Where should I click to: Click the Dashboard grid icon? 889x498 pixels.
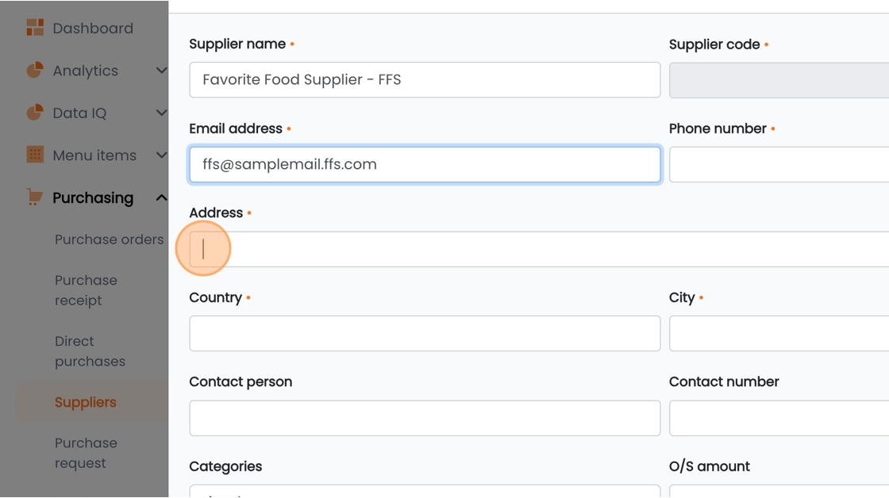coord(35,27)
